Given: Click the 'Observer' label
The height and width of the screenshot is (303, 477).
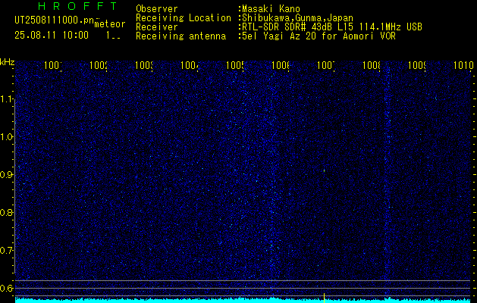Looking at the screenshot, I should pyautogui.click(x=157, y=9).
